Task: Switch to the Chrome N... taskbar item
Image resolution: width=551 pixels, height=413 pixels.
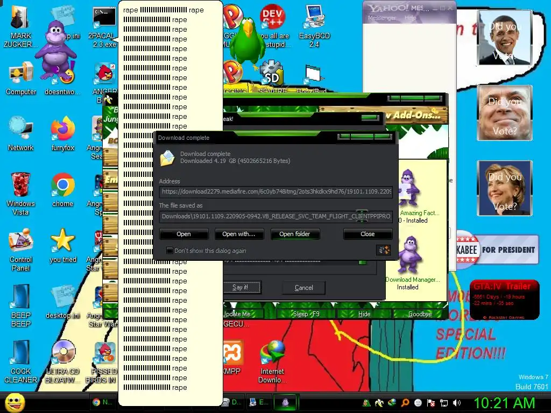Action: 102,402
